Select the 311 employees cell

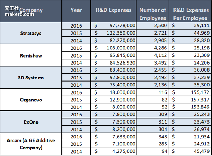pyautogui.click(x=153, y=122)
